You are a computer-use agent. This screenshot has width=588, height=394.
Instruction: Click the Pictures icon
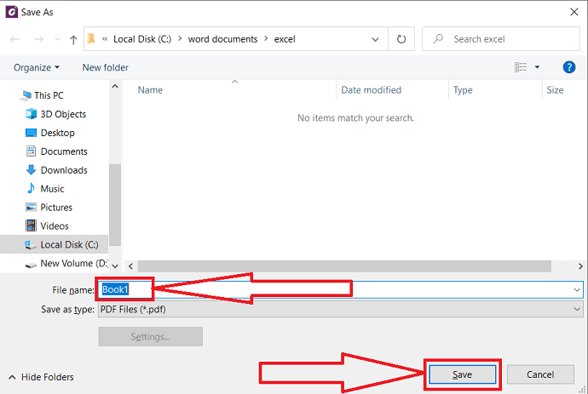tap(31, 207)
